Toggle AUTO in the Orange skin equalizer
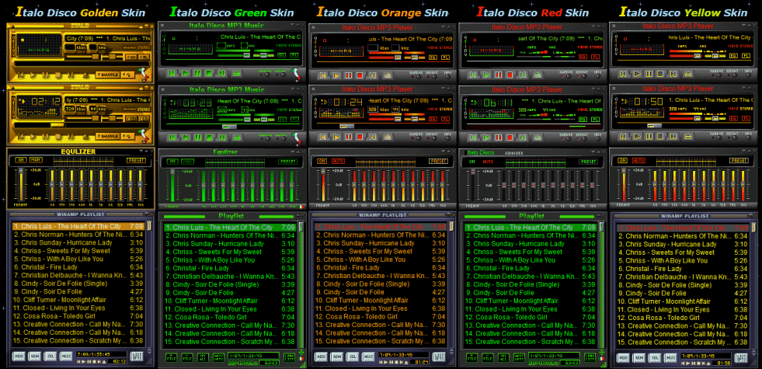 (x=338, y=161)
